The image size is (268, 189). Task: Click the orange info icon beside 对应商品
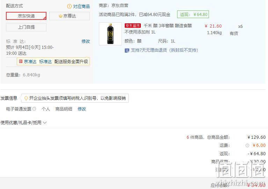pyautogui.click(x=70, y=7)
